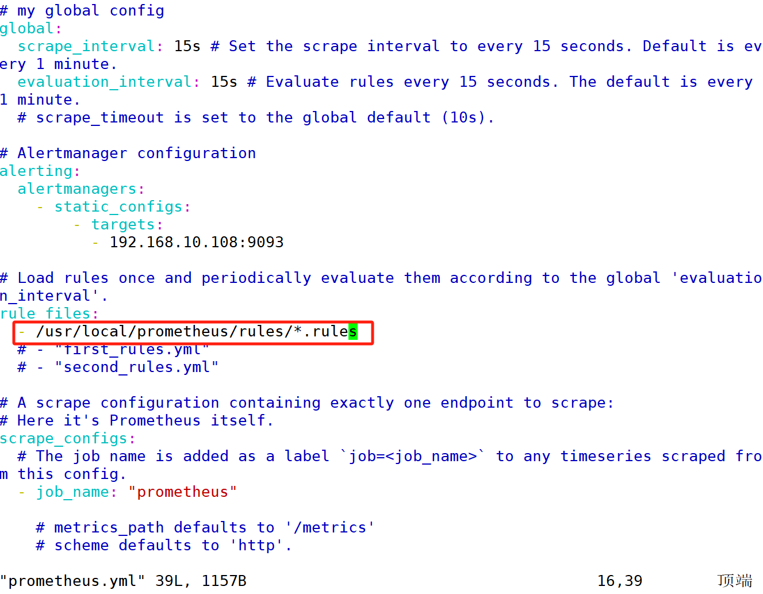763x594 pixels.
Task: Click the "alertmanagers:" key
Action: pos(81,189)
